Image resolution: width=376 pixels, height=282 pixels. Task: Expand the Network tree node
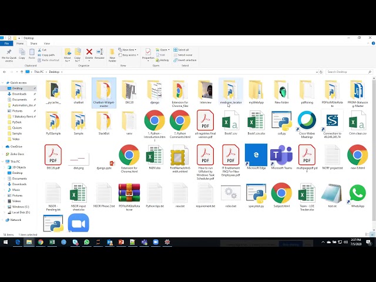click(2, 220)
